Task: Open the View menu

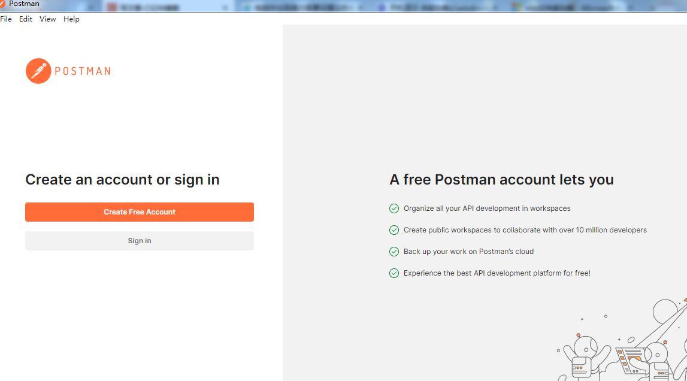Action: (47, 19)
